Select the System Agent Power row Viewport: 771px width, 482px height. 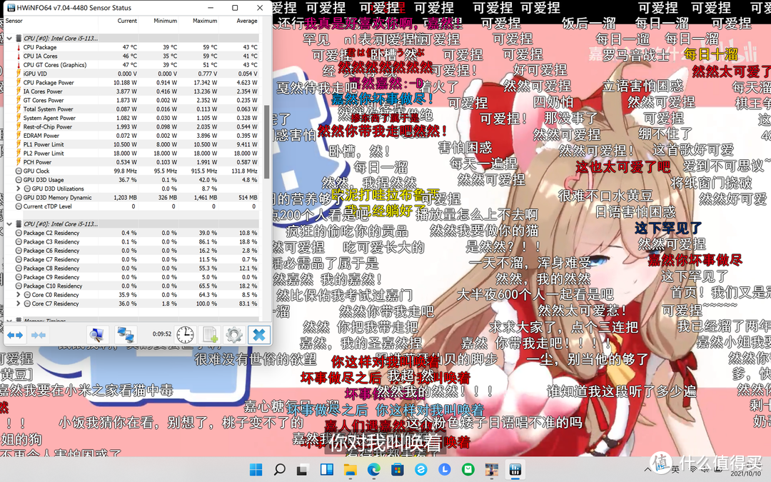coord(132,118)
